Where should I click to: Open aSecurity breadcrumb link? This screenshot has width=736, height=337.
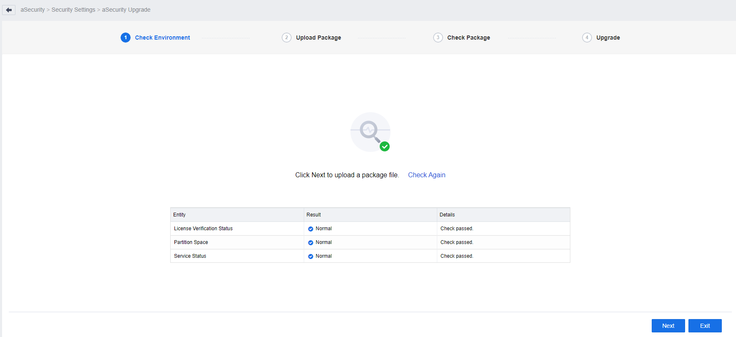pyautogui.click(x=33, y=10)
